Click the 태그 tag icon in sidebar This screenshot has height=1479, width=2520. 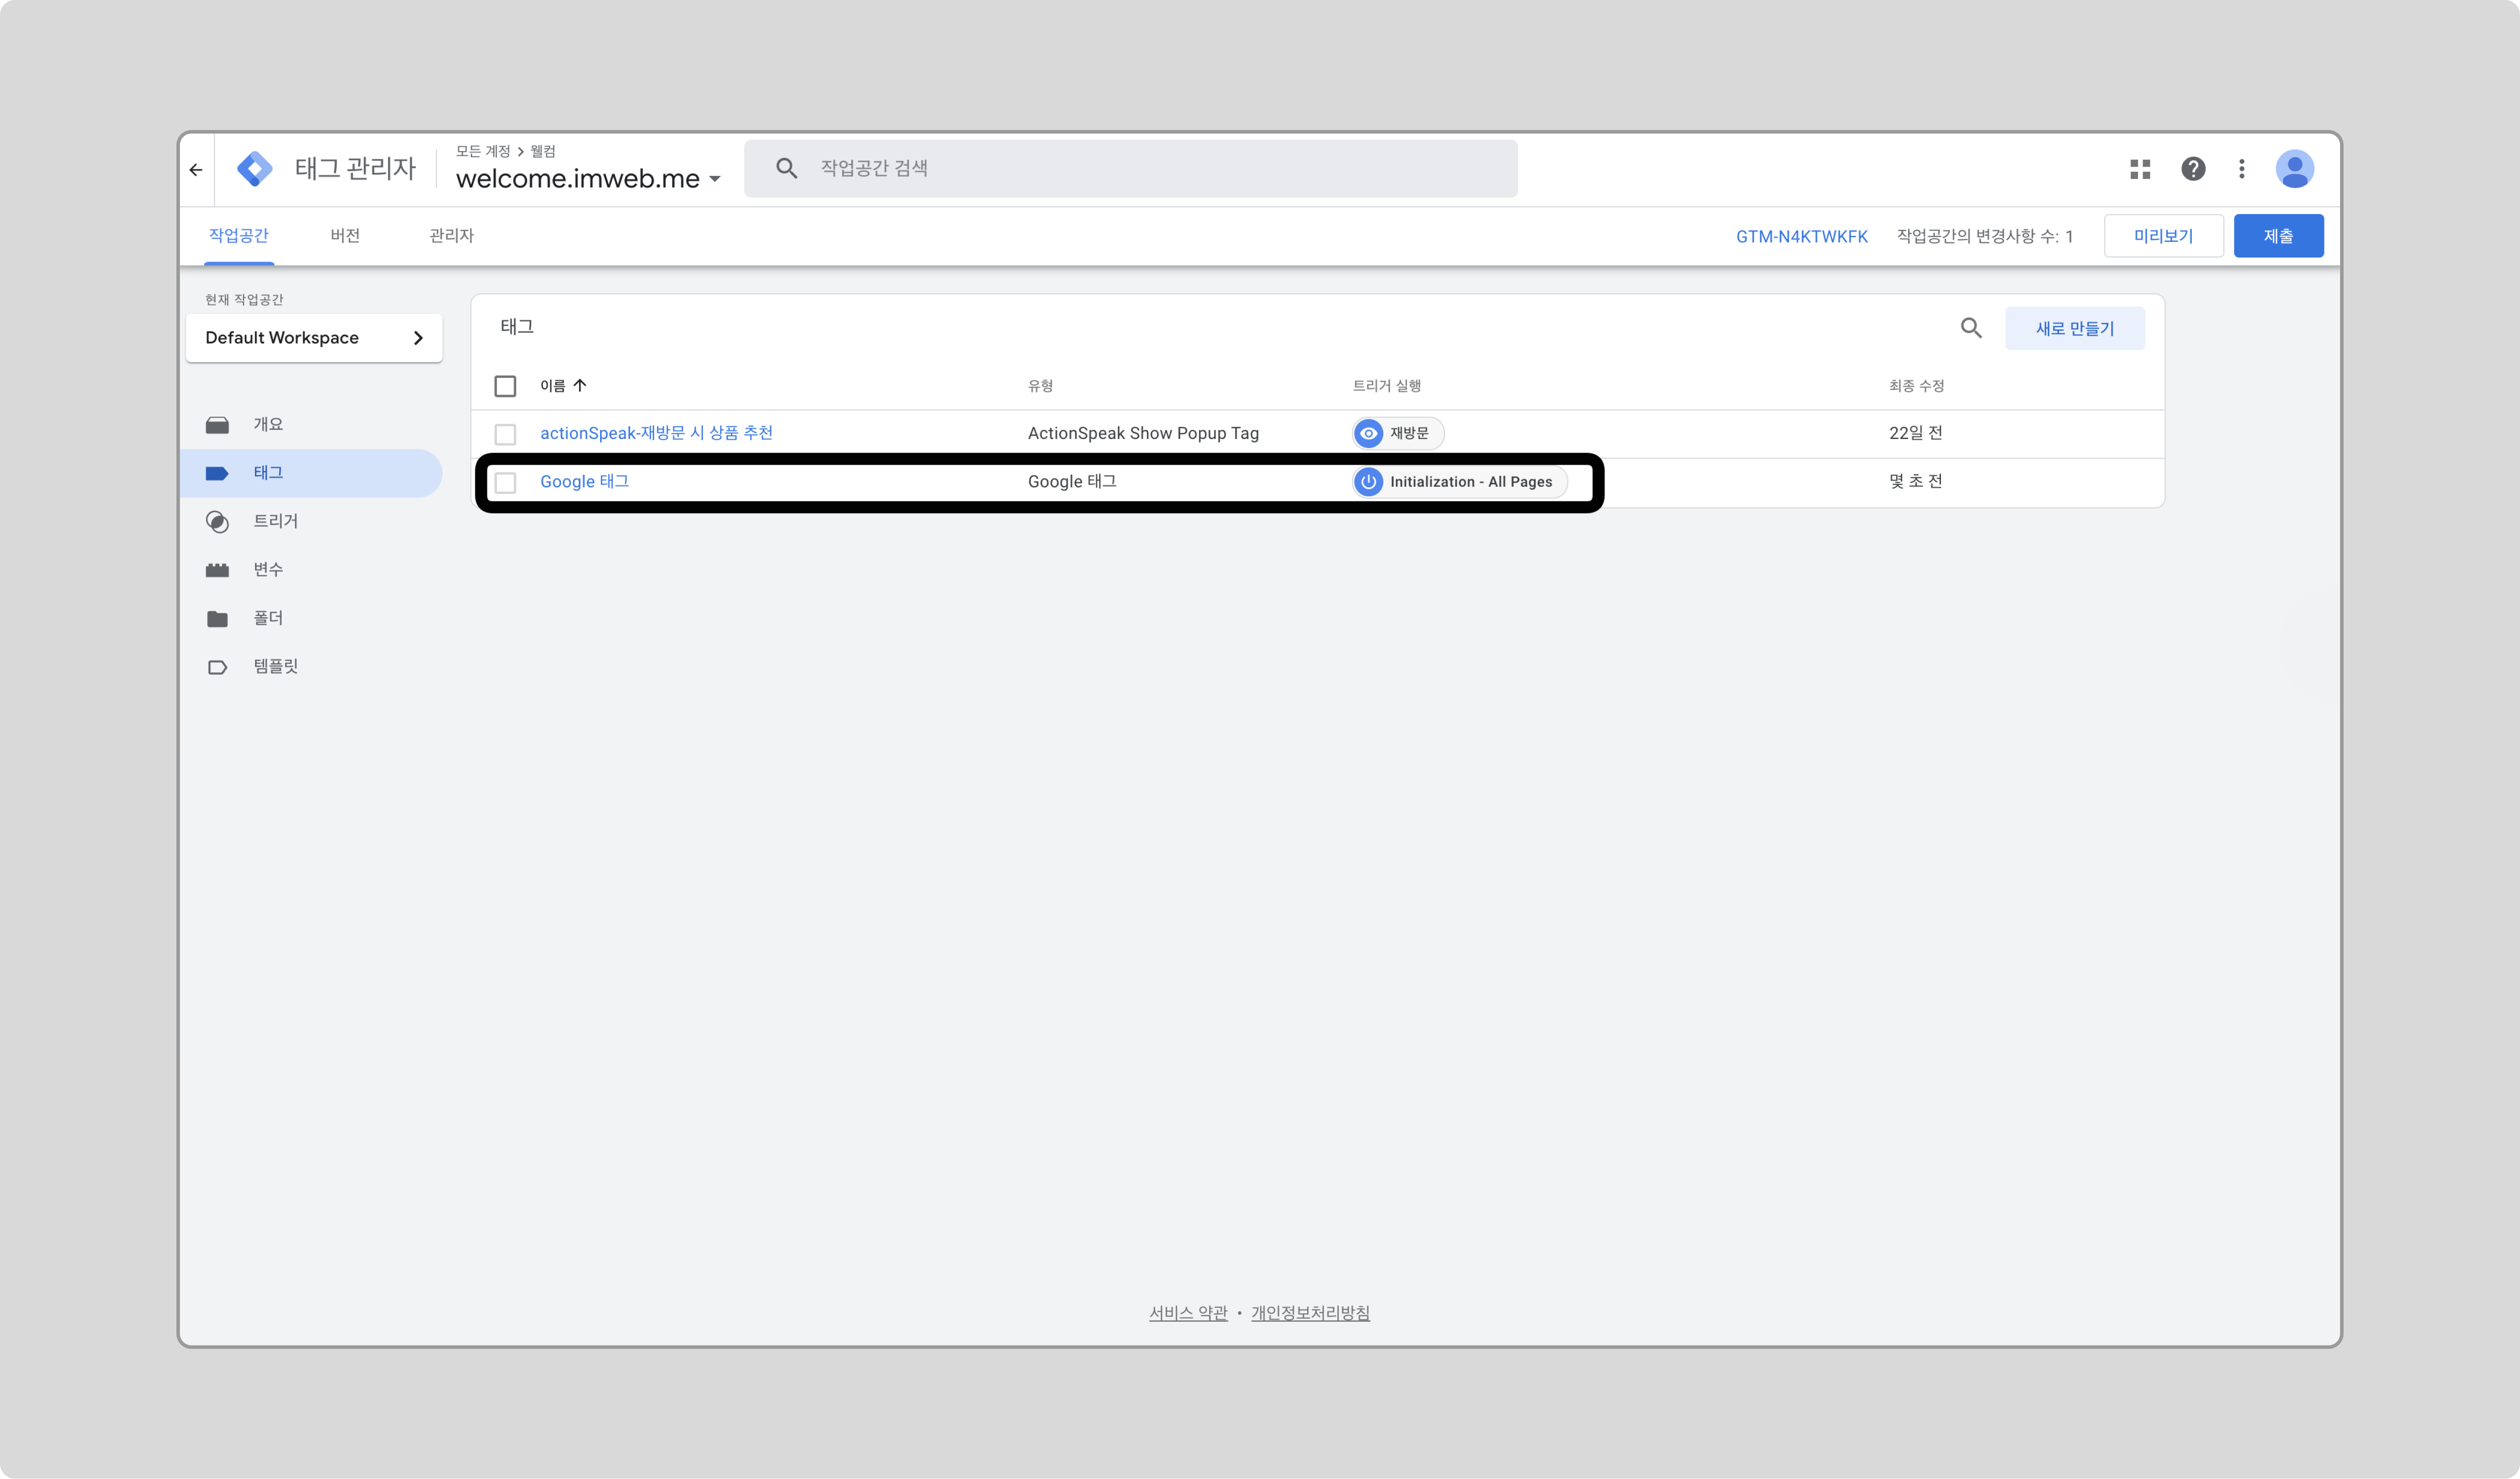[217, 473]
